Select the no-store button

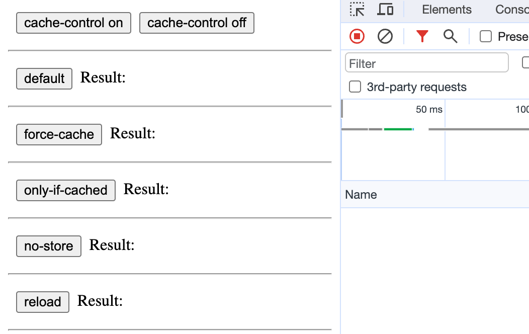(x=49, y=246)
